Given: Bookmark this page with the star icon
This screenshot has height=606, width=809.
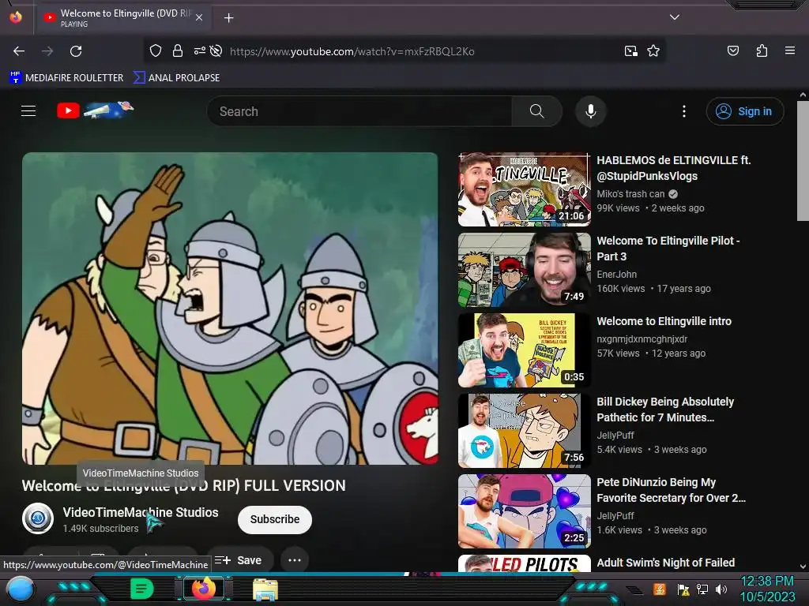Looking at the screenshot, I should tap(653, 50).
